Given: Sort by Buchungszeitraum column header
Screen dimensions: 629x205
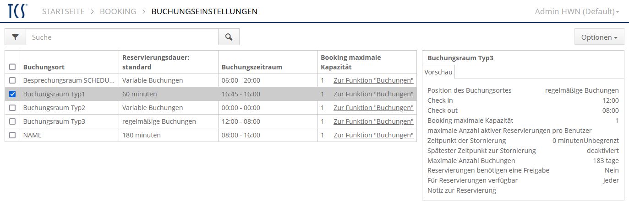Looking at the screenshot, I should (252, 67).
